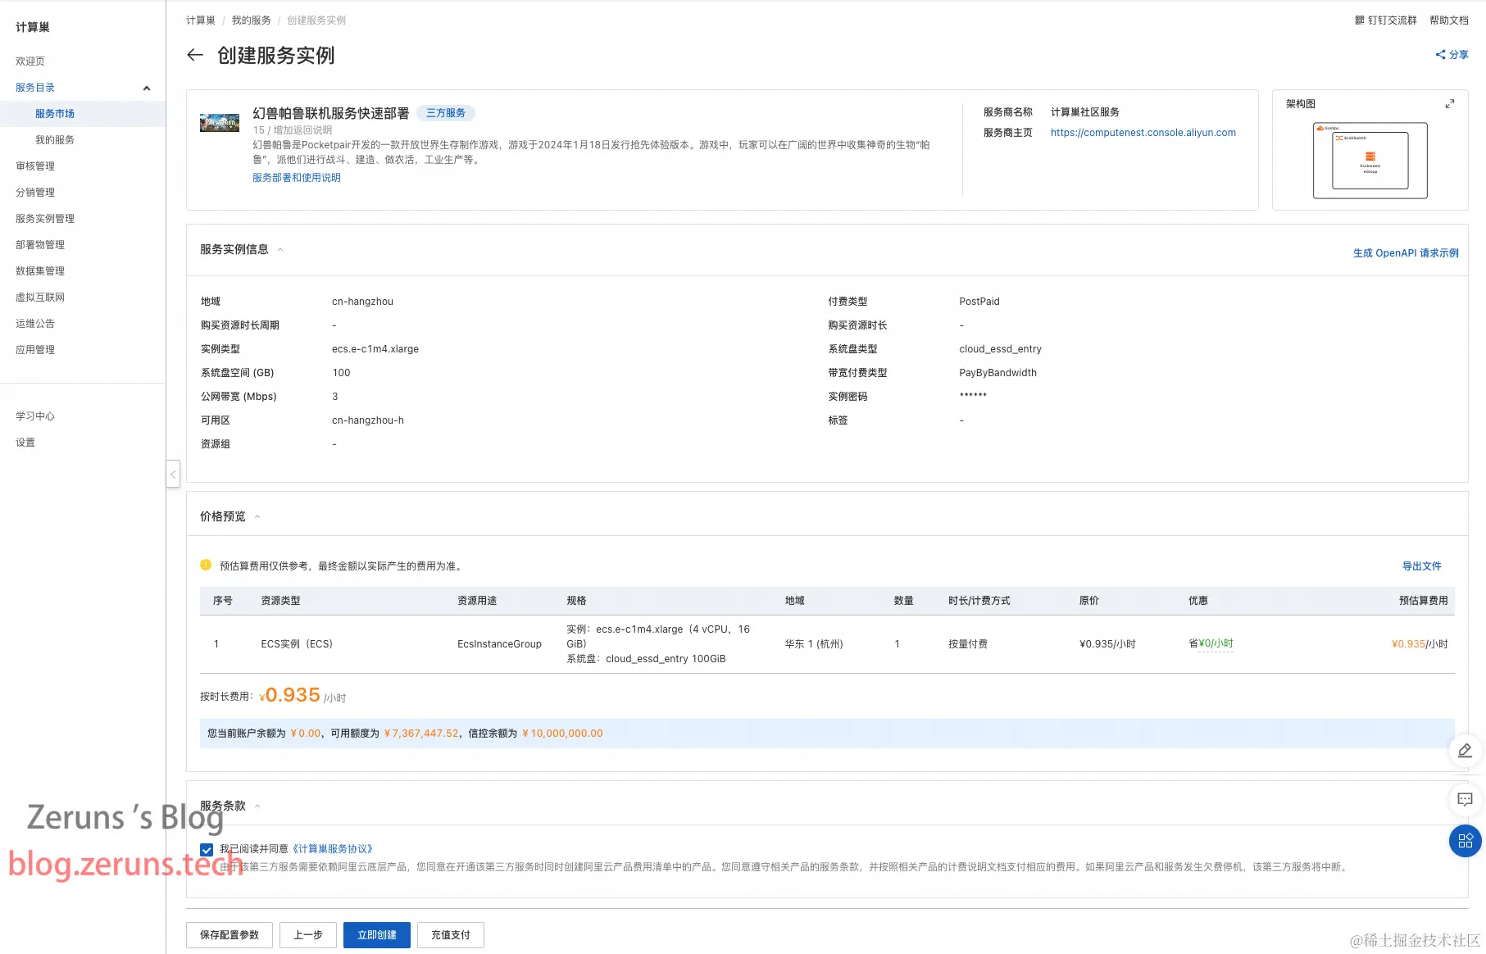
Task: Open the 《计算巢服务协议》 link
Action: [333, 849]
